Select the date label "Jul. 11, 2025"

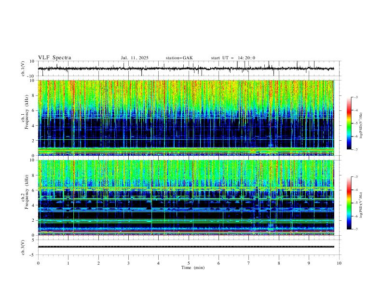tap(135, 58)
